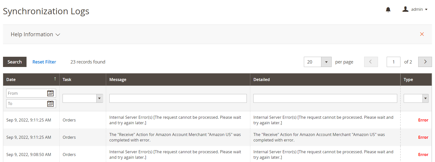
Task: Click the admin user avatar icon
Action: (405, 9)
